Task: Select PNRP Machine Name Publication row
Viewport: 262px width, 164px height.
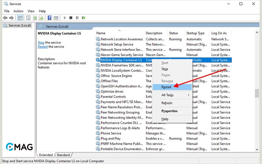Action: click(163, 144)
